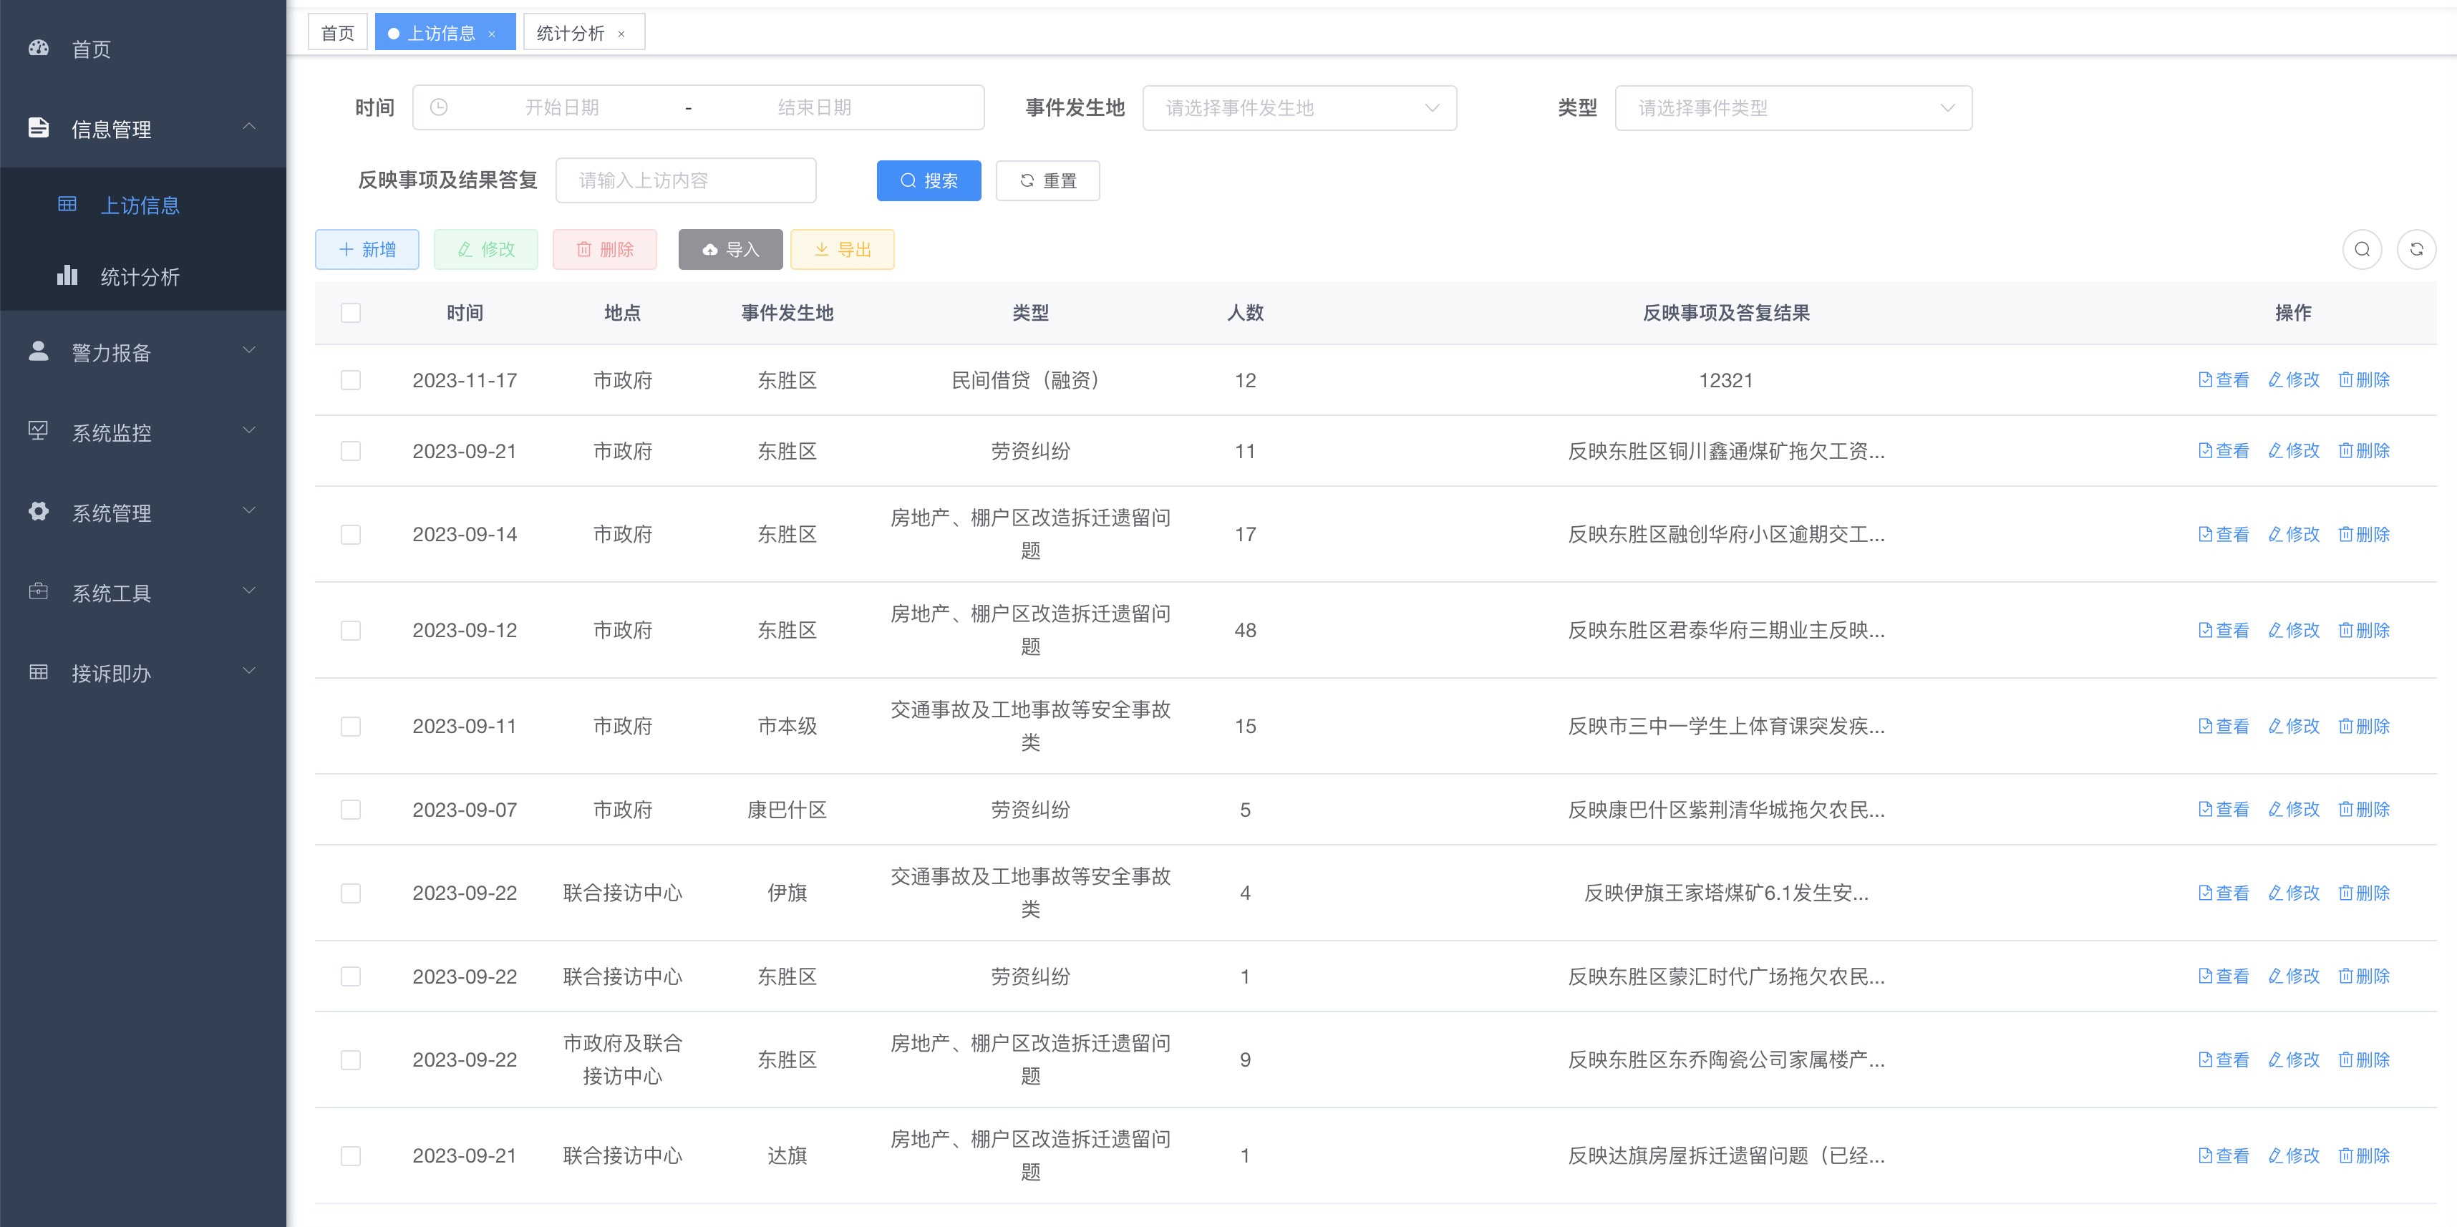Click the 导入 import button

[x=731, y=249]
